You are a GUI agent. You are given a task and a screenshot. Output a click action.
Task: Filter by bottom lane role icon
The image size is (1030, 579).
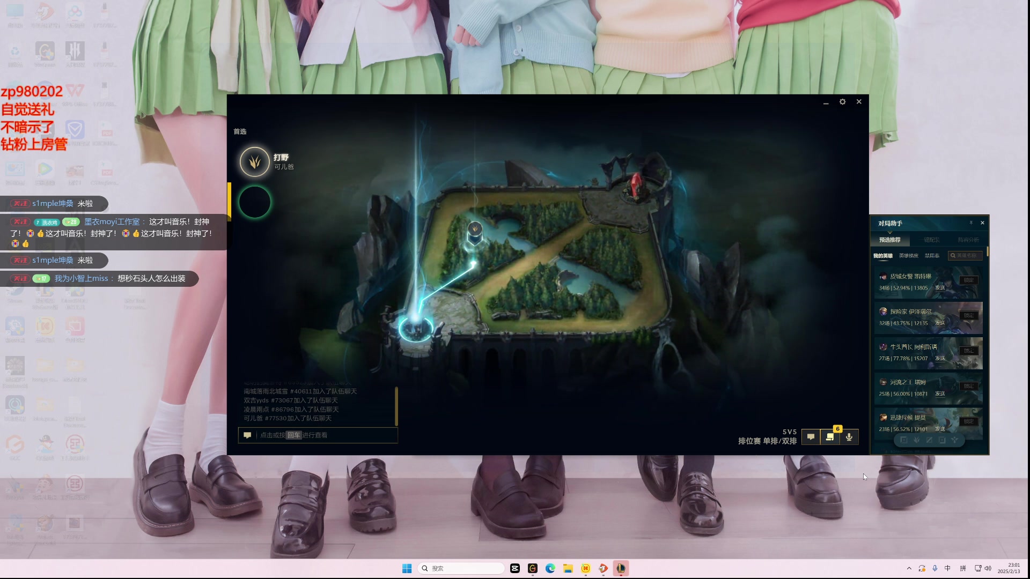(942, 440)
